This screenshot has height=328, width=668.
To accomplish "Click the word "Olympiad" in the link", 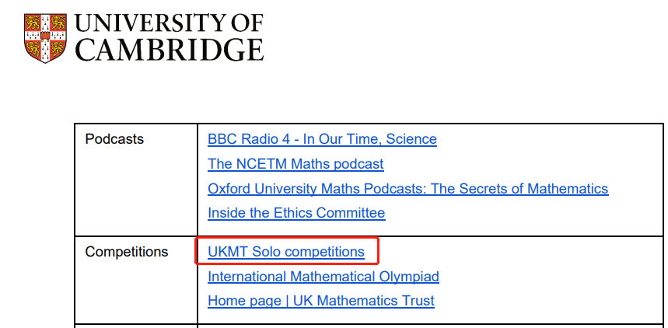I will [409, 277].
